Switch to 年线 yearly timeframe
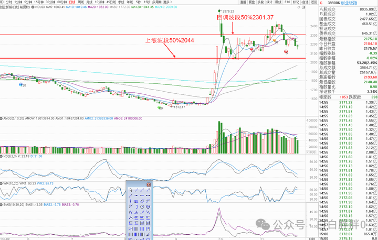The image size is (378, 240). pos(130,2)
